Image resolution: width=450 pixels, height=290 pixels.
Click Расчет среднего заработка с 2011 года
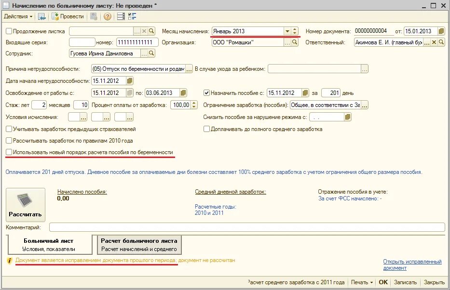pos(297,282)
